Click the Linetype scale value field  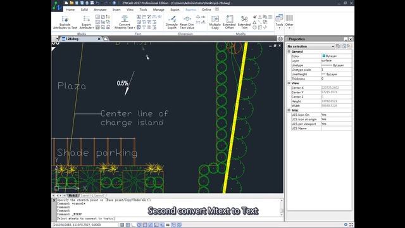pos(336,70)
